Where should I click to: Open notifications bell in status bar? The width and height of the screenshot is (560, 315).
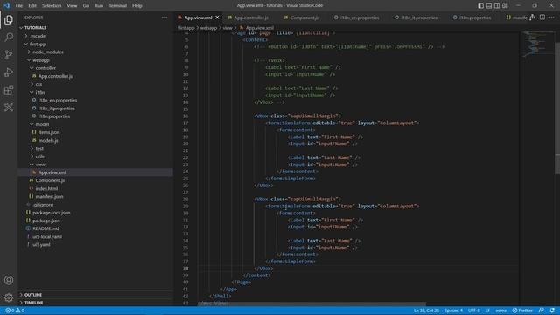pyautogui.click(x=552, y=311)
